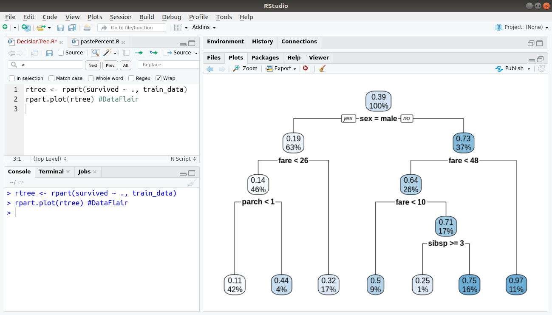552x315 pixels.
Task: Enable the Match case checkbox
Action: [x=51, y=78]
